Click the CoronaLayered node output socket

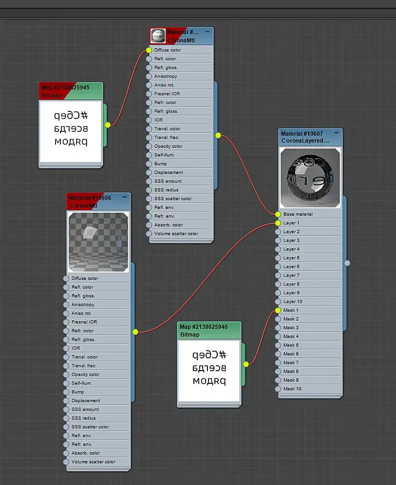tap(347, 263)
